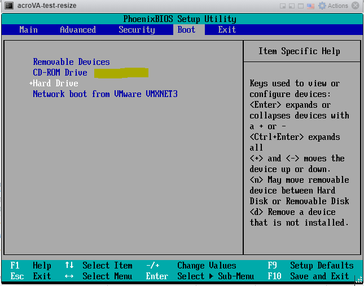Click the first console layout icon in title bar
The width and height of the screenshot is (364, 286).
[x=283, y=6]
